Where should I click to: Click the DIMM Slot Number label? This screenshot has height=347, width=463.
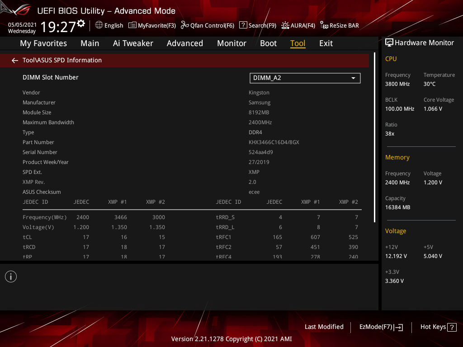pos(51,77)
